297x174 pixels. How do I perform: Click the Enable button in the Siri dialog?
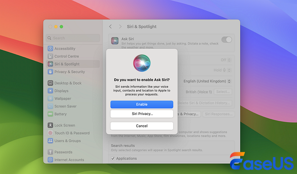(142, 104)
